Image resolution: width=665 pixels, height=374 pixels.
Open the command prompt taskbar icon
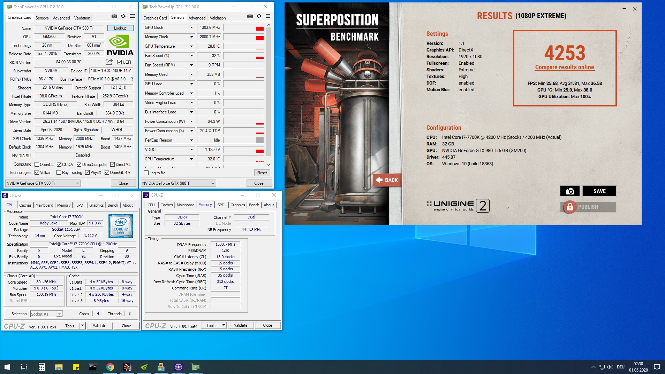[x=93, y=367]
